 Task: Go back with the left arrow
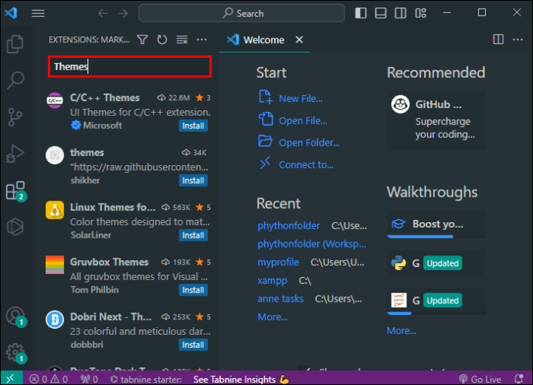tap(103, 13)
